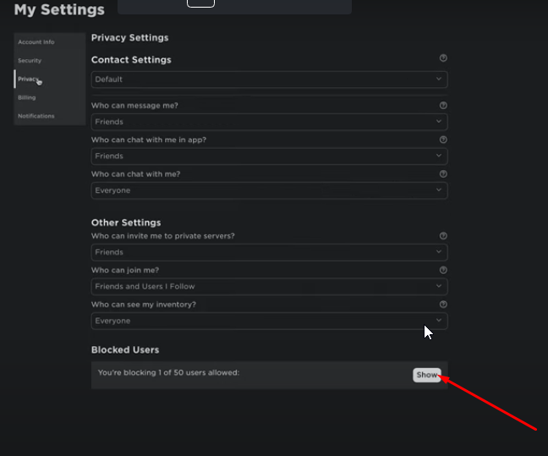
Task: Open the 'Who can chat with me?' dropdown
Action: [269, 190]
